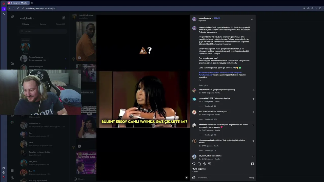The height and width of the screenshot is (182, 324).
Task: Like cheunorovina34's comment
Action: click(253, 90)
